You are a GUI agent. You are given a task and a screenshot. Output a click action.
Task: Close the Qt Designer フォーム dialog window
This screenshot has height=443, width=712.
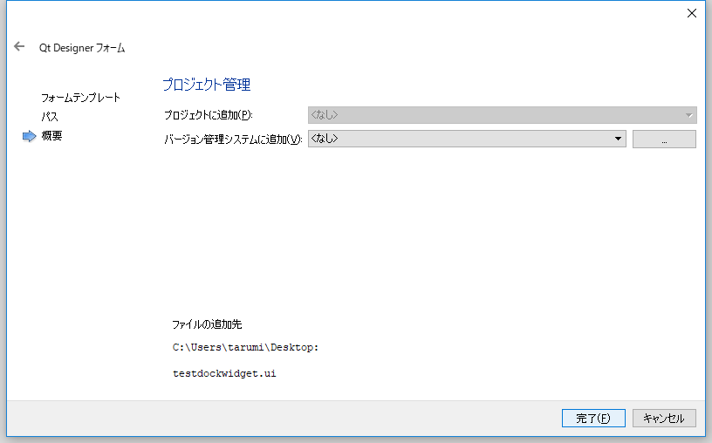[x=692, y=13]
